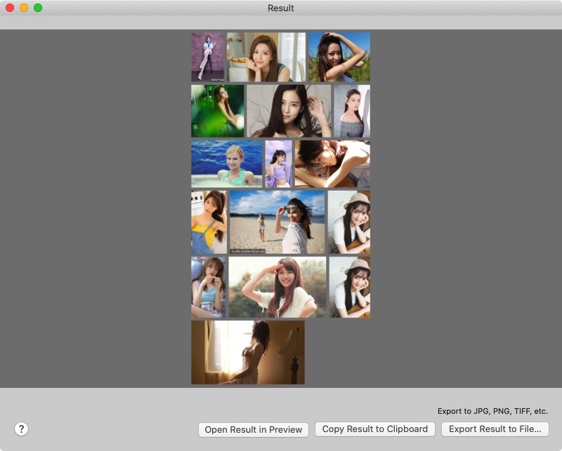Click the 'Export to JPG, PNG, TIFF, etc.' label
Image resolution: width=562 pixels, height=451 pixels.
[x=492, y=411]
